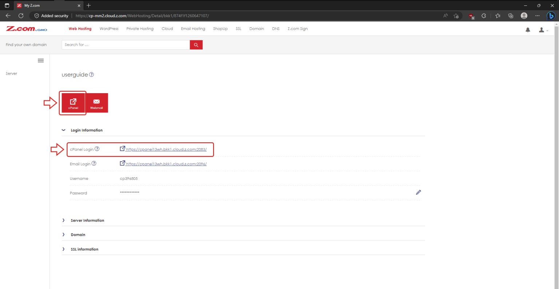This screenshot has width=559, height=289.
Task: Open the Bing sidebar icon
Action: tap(551, 16)
